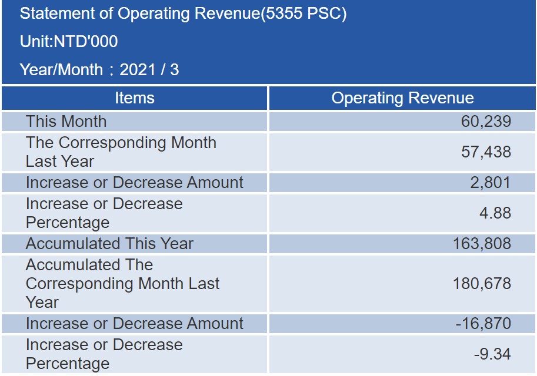Image resolution: width=537 pixels, height=376 pixels.
Task: Click "Increase or Decrease Amount" label beside 2,801
Action: click(135, 182)
